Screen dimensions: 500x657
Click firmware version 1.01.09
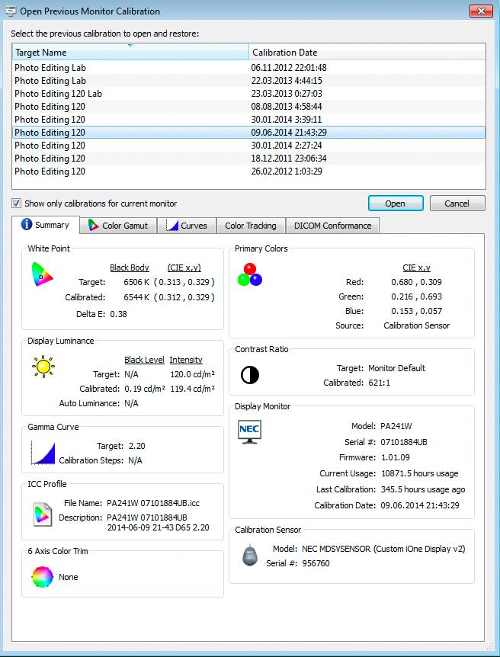tap(396, 457)
